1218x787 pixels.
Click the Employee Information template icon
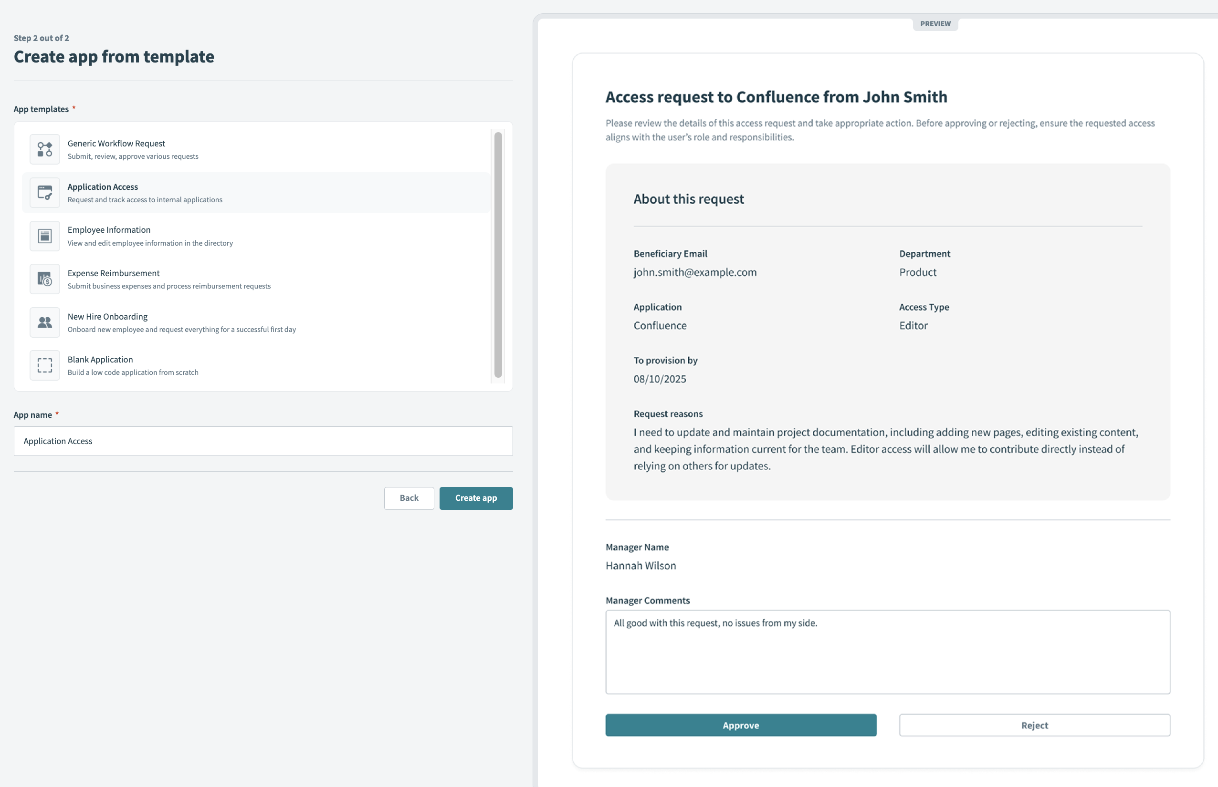44,236
